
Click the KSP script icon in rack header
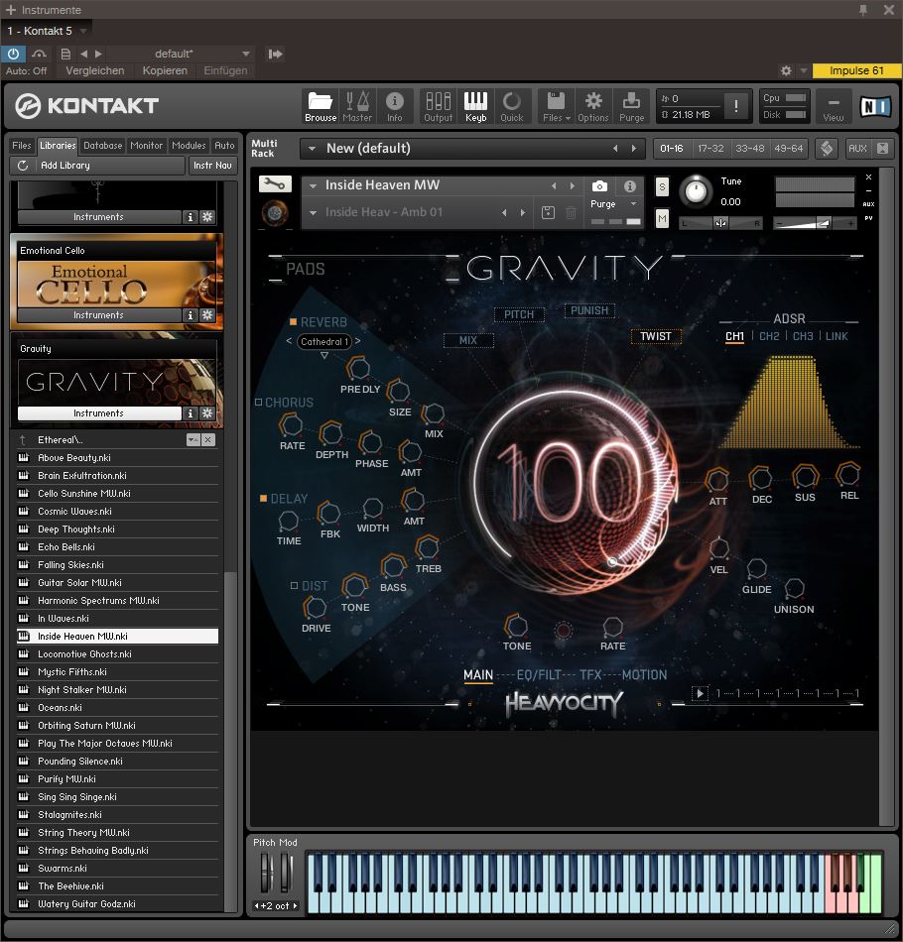[827, 149]
